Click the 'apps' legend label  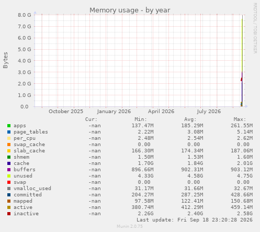click(20, 126)
